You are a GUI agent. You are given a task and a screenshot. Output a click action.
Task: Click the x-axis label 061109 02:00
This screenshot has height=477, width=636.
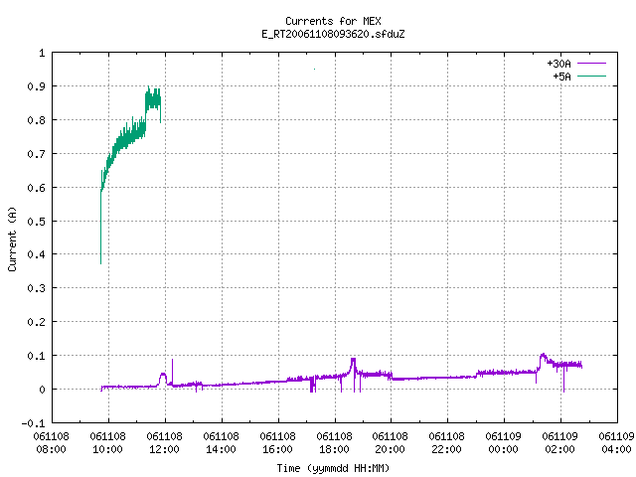[560, 443]
